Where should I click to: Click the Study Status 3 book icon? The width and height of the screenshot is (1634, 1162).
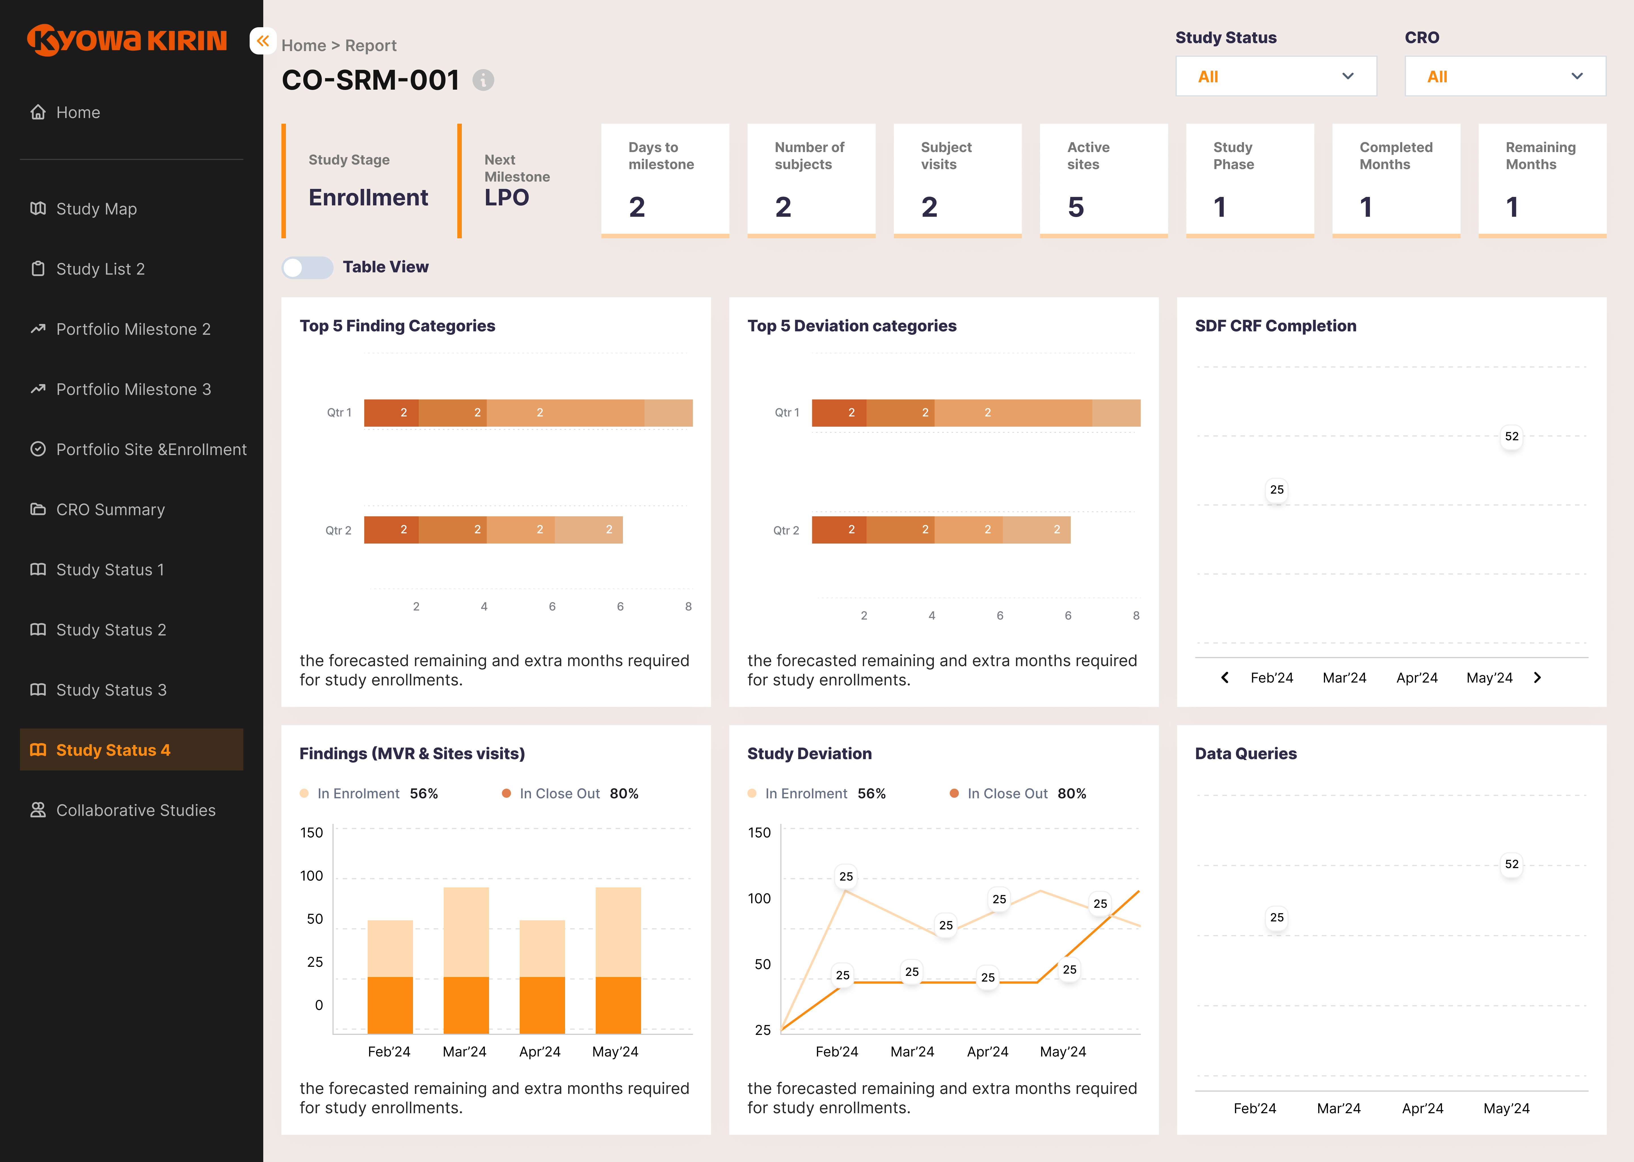(x=38, y=689)
